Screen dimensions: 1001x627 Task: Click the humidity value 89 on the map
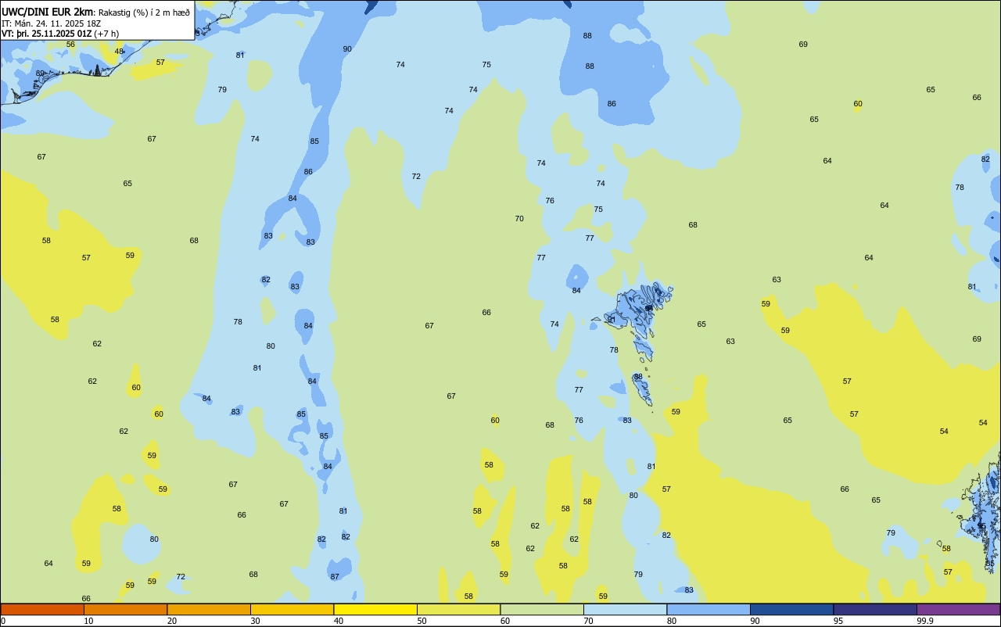click(40, 73)
